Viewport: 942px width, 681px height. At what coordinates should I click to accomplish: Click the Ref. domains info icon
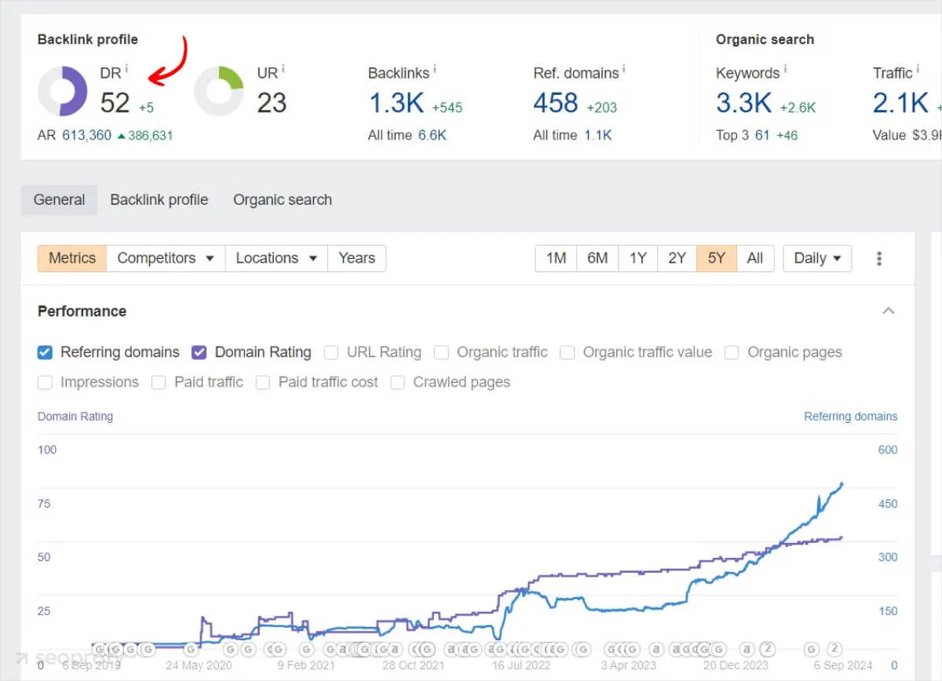click(624, 69)
